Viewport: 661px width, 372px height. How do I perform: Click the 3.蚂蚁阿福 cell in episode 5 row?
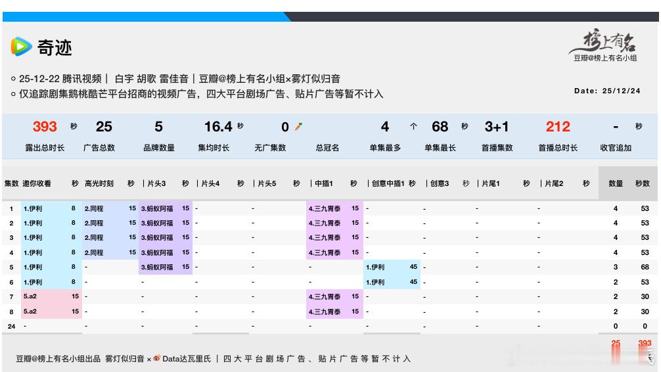pos(157,267)
